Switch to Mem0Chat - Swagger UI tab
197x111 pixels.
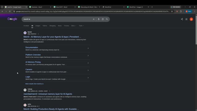(138, 7)
